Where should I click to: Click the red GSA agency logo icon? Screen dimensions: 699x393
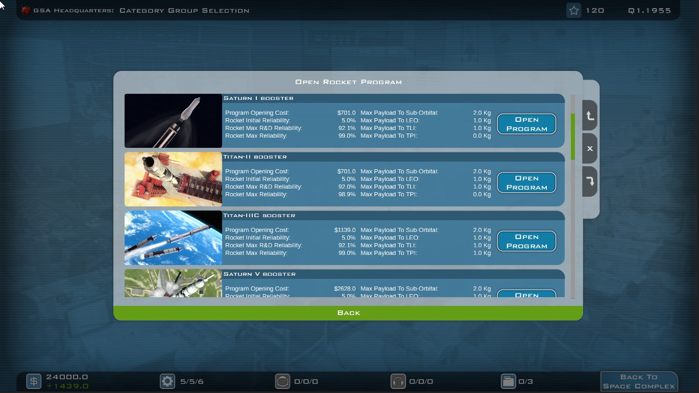tap(26, 10)
